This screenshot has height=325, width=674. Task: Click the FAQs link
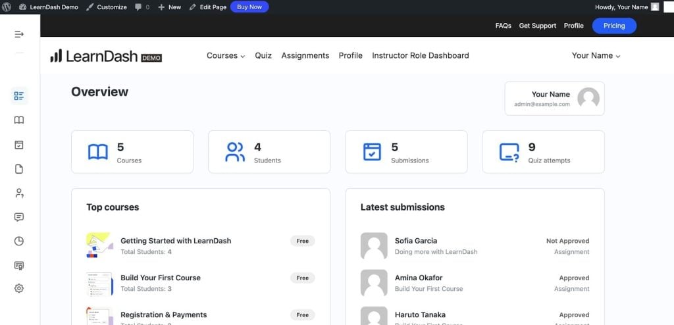(x=503, y=26)
